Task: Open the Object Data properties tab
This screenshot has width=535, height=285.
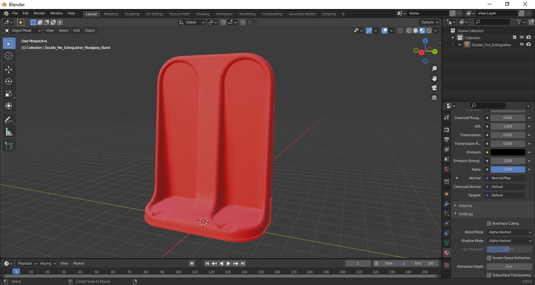Action: point(446,243)
